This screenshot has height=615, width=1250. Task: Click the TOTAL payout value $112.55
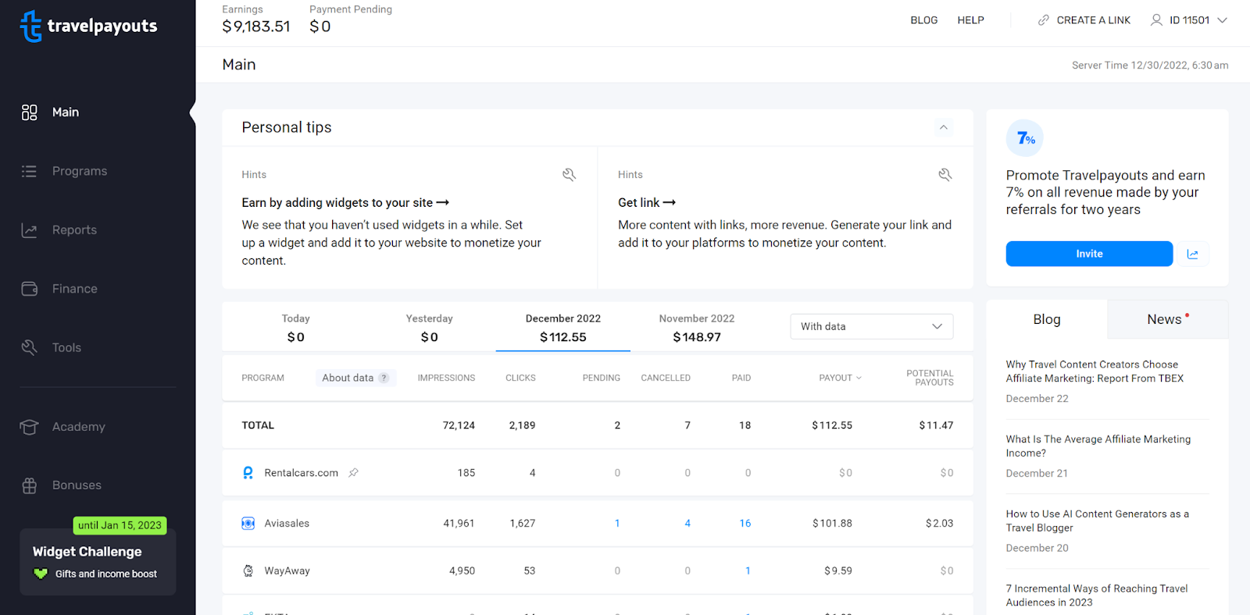pyautogui.click(x=832, y=425)
